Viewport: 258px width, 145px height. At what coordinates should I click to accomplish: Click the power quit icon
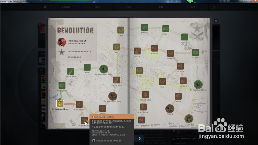pyautogui.click(x=213, y=7)
